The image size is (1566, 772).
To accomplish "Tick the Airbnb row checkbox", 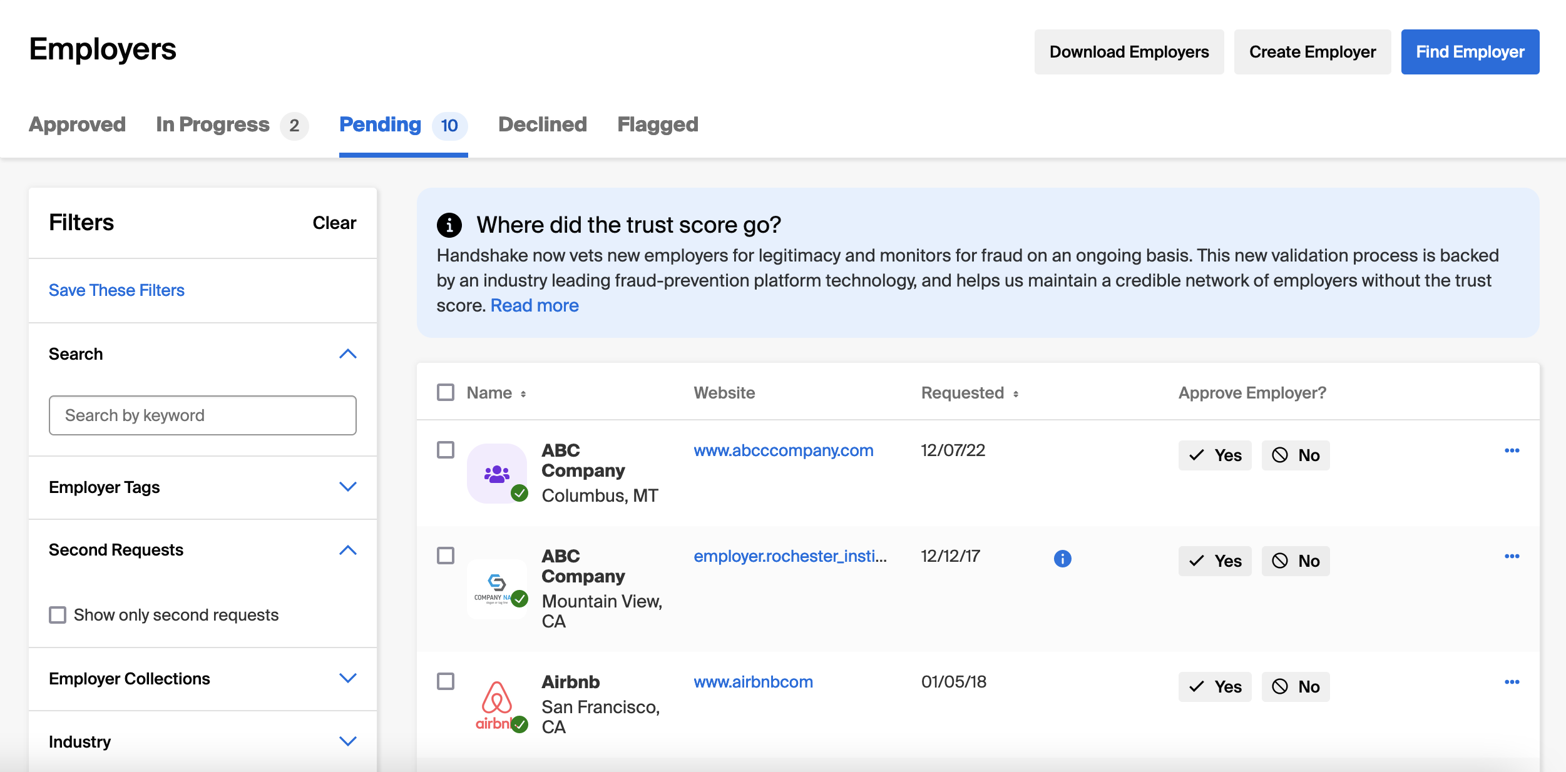I will click(x=446, y=681).
